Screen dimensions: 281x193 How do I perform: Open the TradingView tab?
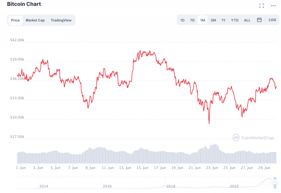point(61,20)
